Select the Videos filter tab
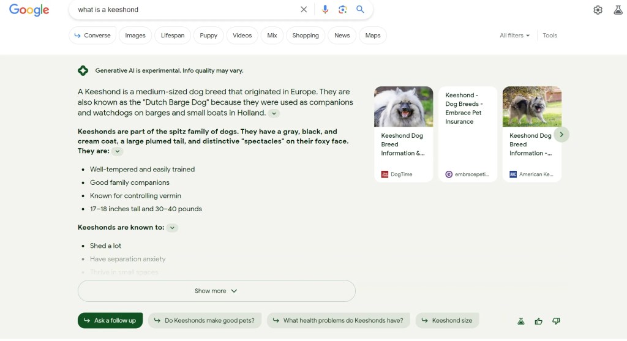 click(242, 36)
